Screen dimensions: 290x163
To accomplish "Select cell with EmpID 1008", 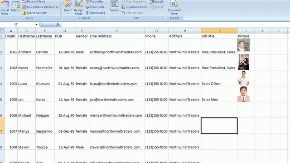I will click(11, 142).
